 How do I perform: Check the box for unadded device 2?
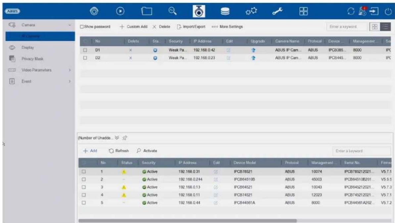[x=84, y=179]
